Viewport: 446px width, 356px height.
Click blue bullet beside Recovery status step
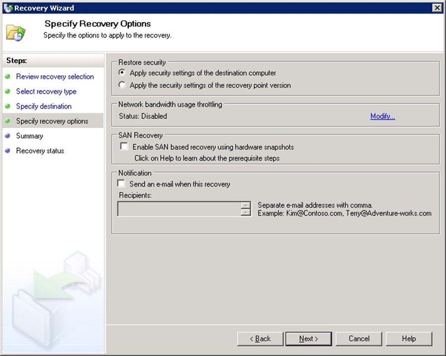[x=8, y=151]
